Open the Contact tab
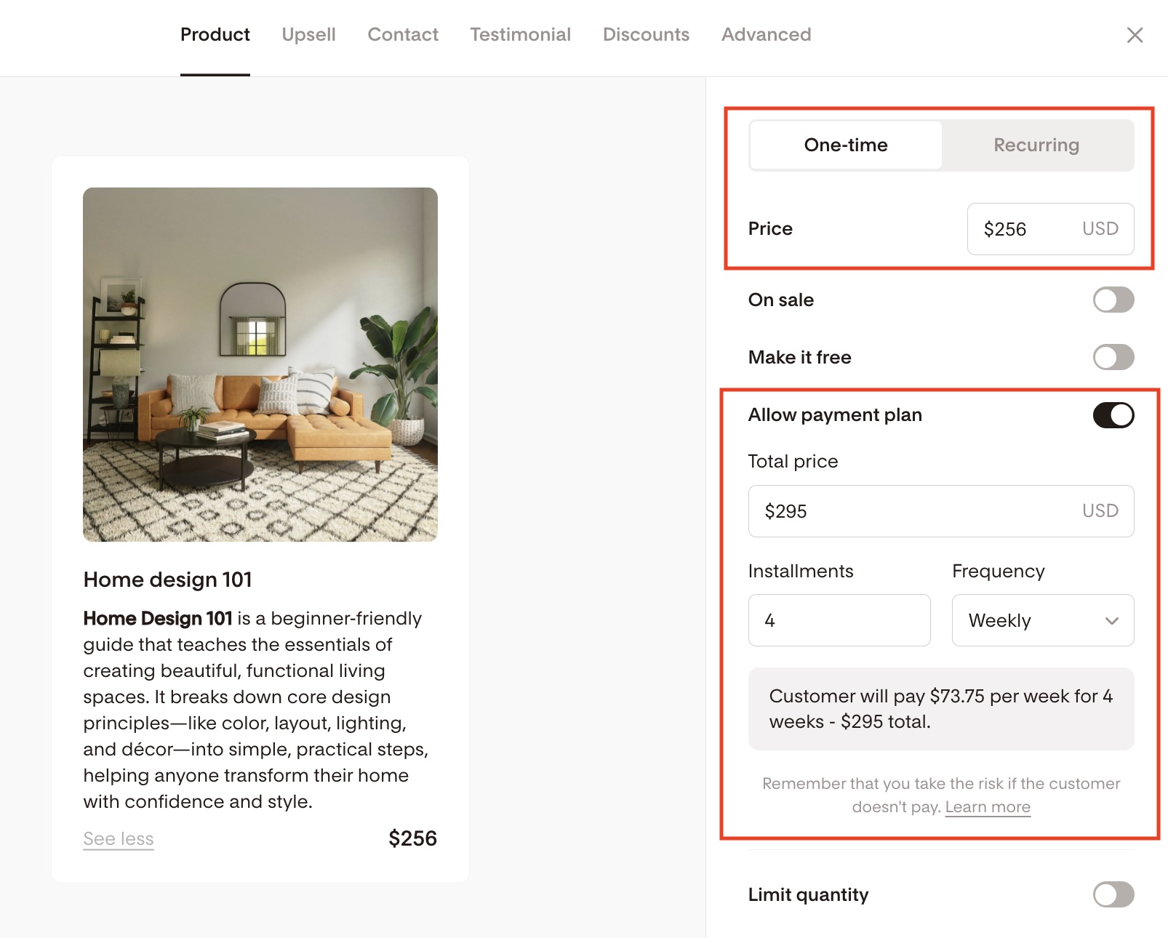The image size is (1168, 938). coord(403,35)
